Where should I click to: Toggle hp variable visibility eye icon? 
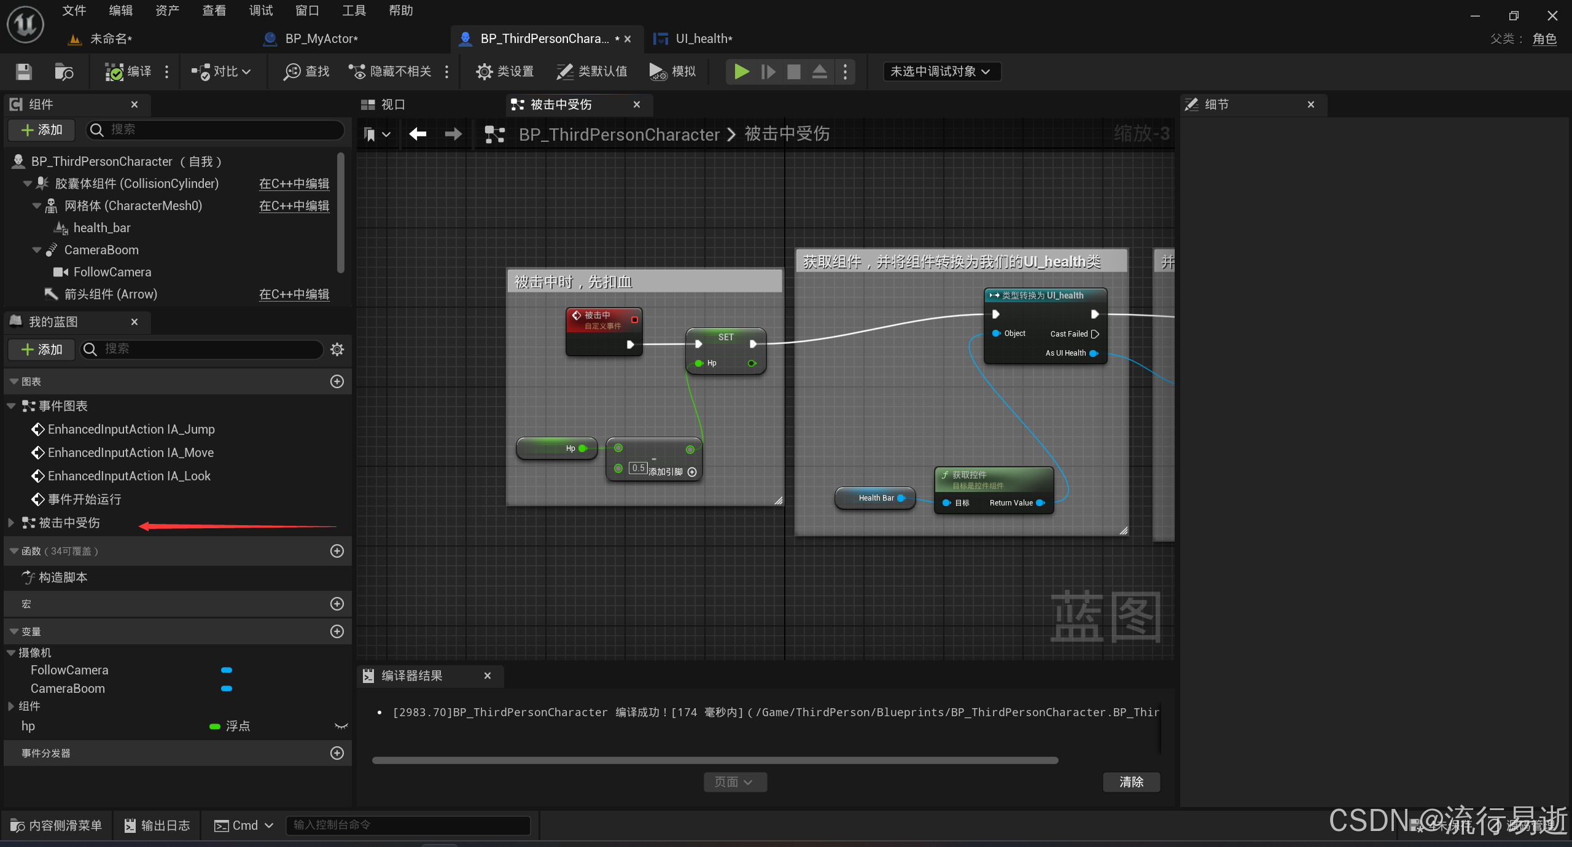[341, 726]
